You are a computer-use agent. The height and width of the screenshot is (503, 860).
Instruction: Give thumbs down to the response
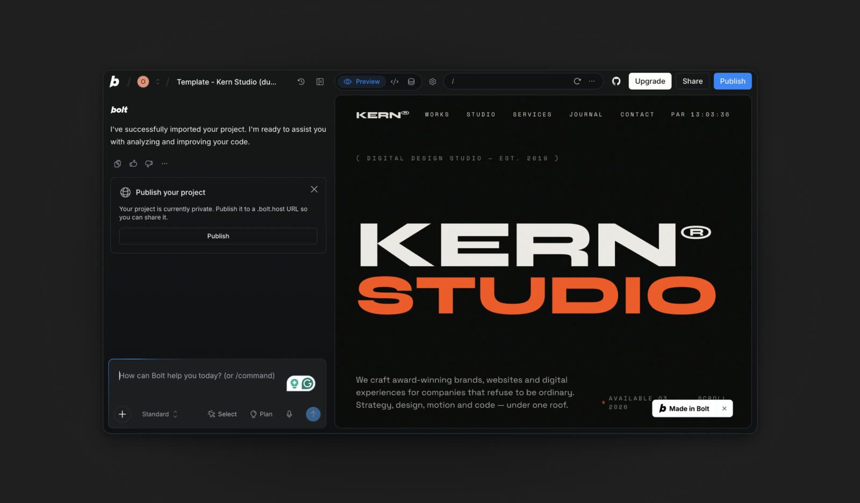tap(149, 163)
